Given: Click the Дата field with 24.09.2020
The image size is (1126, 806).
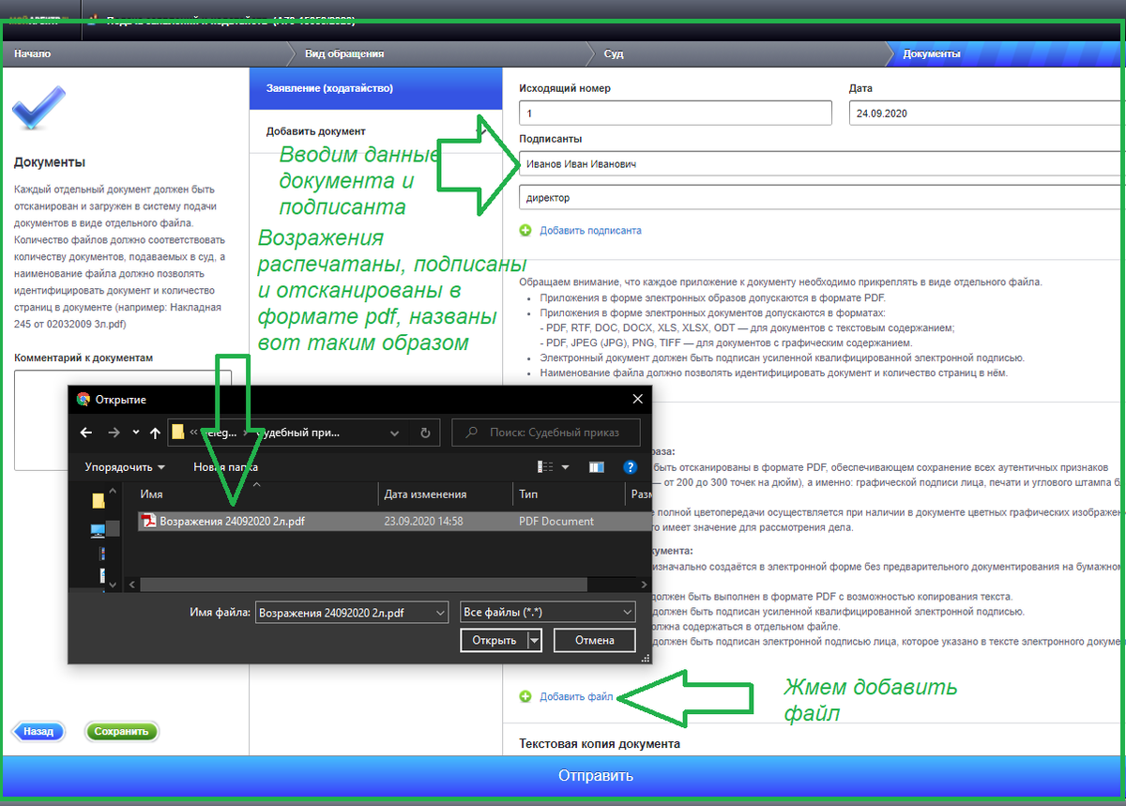Looking at the screenshot, I should click(x=986, y=114).
